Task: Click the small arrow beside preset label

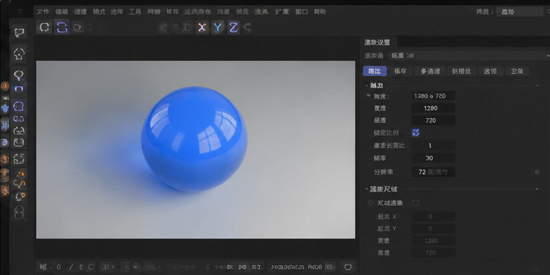Action: (x=369, y=95)
